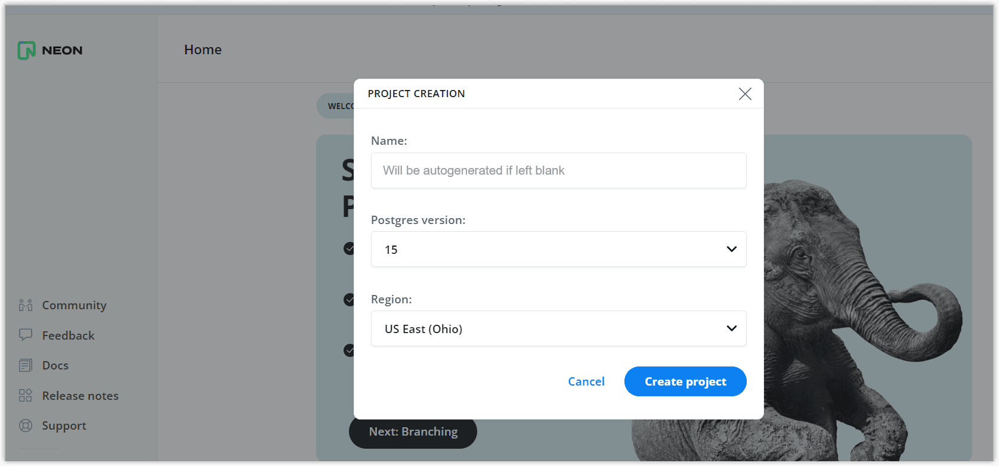
Task: Click the Feedback speech bubble icon
Action: [26, 335]
